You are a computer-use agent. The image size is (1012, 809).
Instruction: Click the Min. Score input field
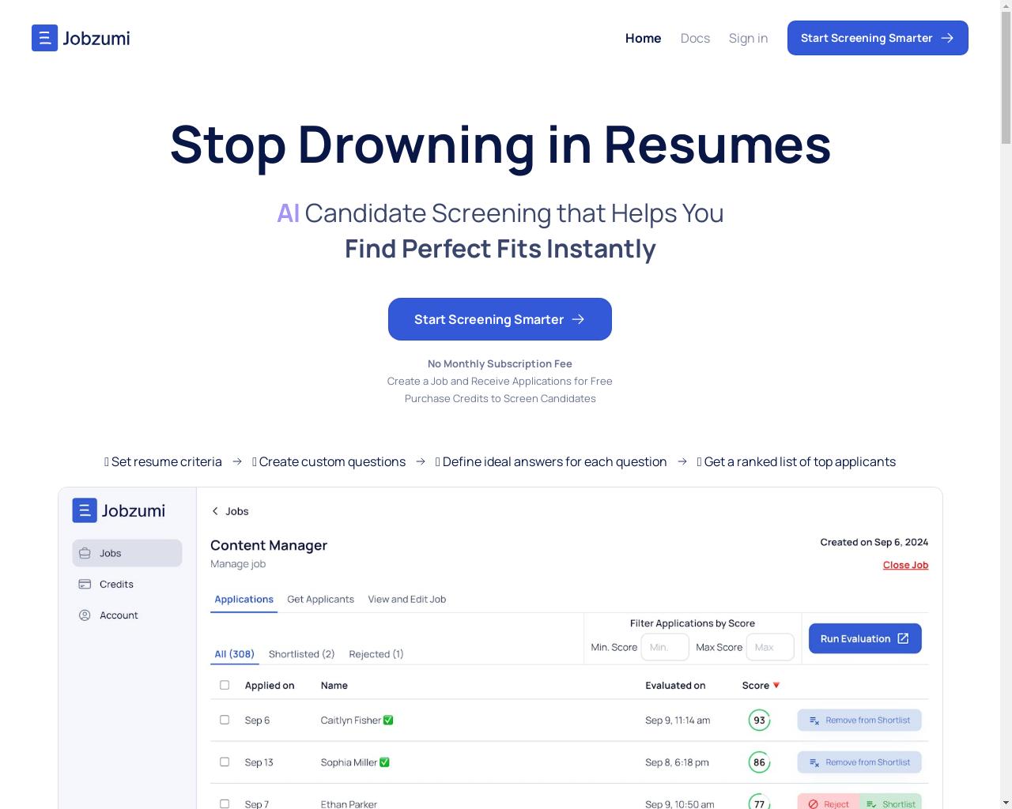(x=665, y=647)
